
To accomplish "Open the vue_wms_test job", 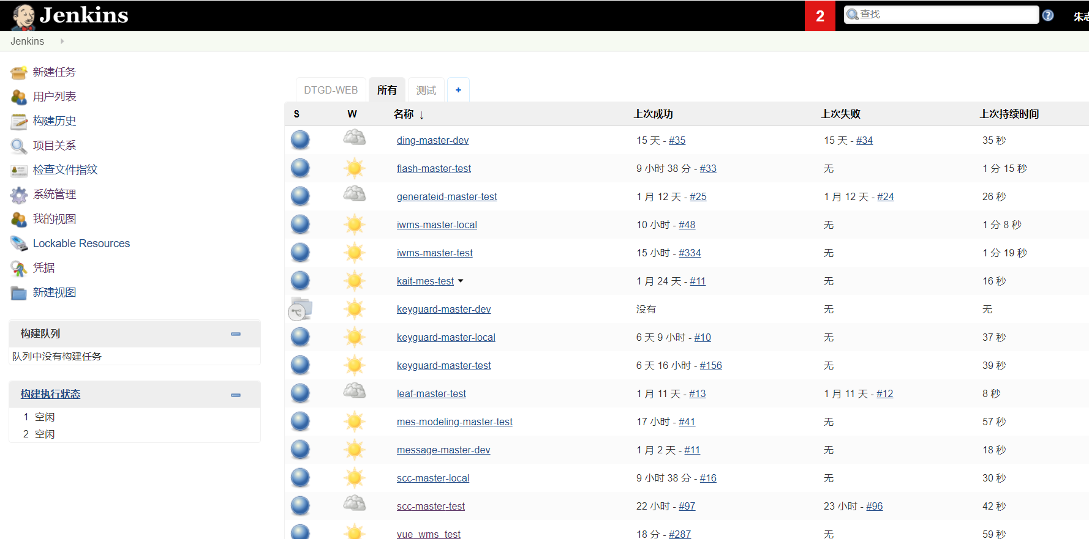I will pyautogui.click(x=429, y=534).
